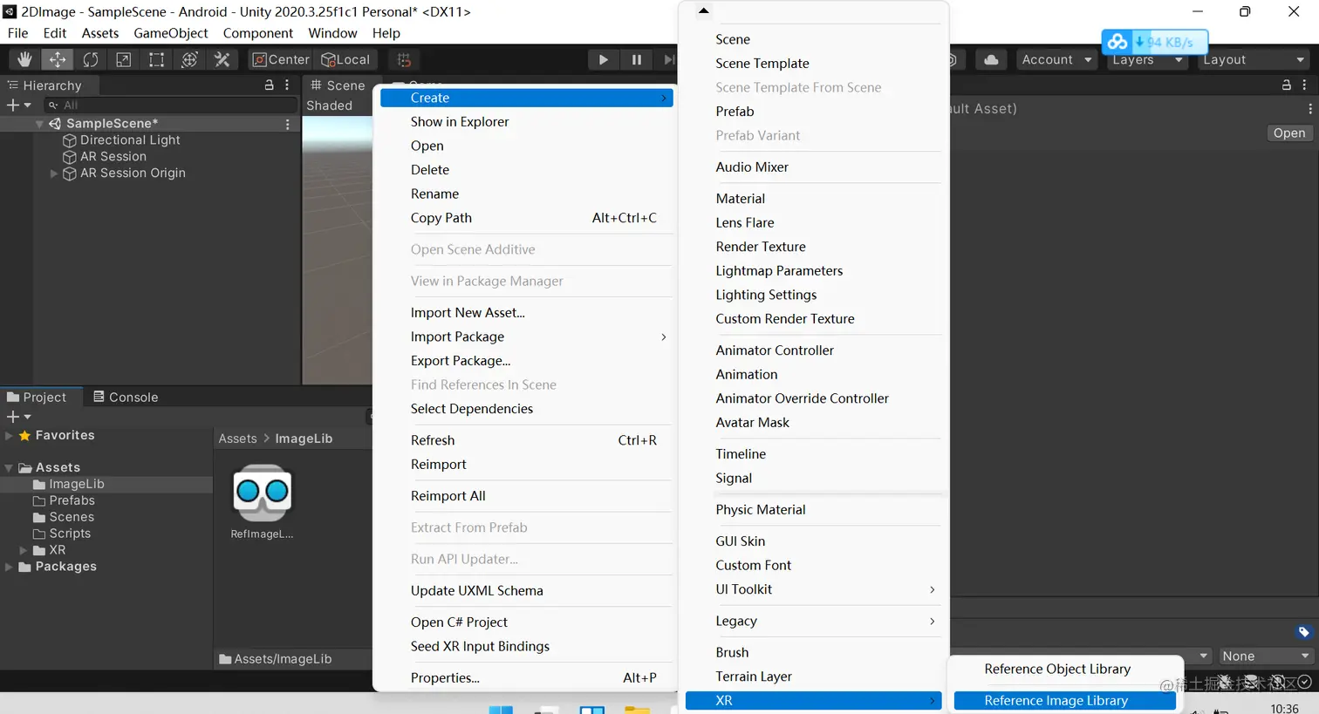Toggle grid snapping icon
Image resolution: width=1319 pixels, height=714 pixels.
[404, 59]
